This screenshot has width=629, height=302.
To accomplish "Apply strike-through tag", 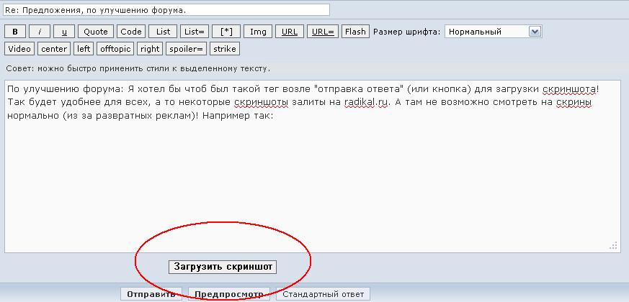I will tap(225, 49).
